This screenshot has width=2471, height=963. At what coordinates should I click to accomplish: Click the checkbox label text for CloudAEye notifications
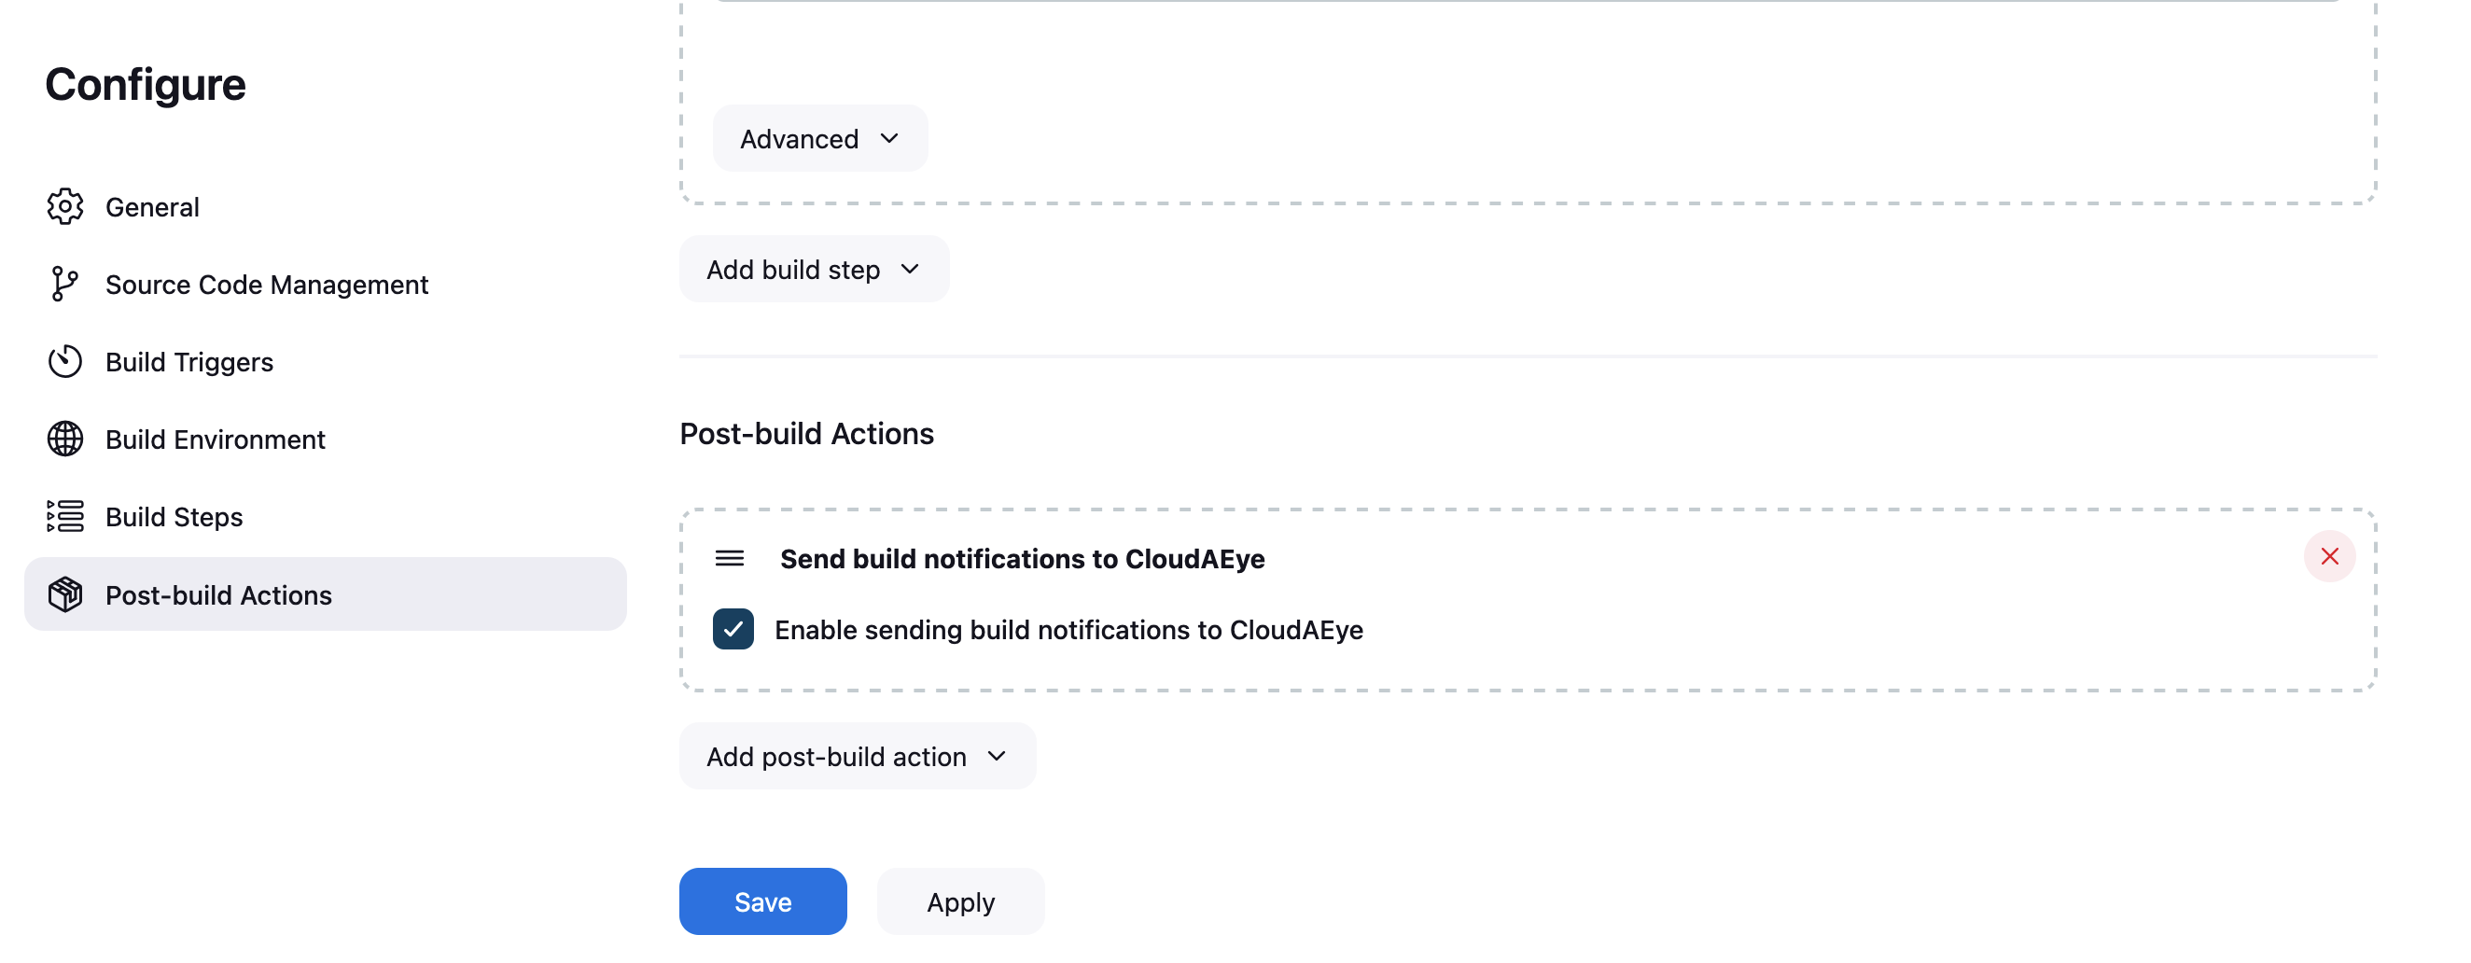click(1068, 630)
